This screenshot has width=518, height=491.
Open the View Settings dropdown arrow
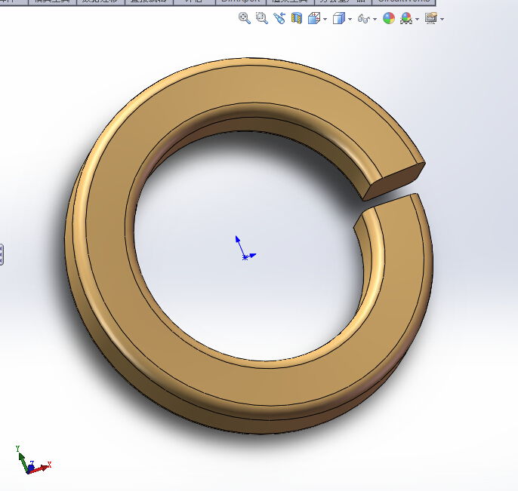[442, 19]
